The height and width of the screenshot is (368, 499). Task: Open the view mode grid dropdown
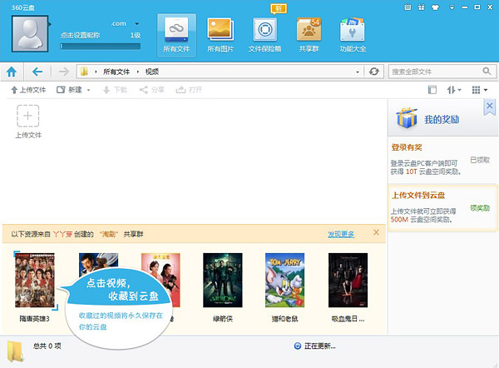pos(479,90)
